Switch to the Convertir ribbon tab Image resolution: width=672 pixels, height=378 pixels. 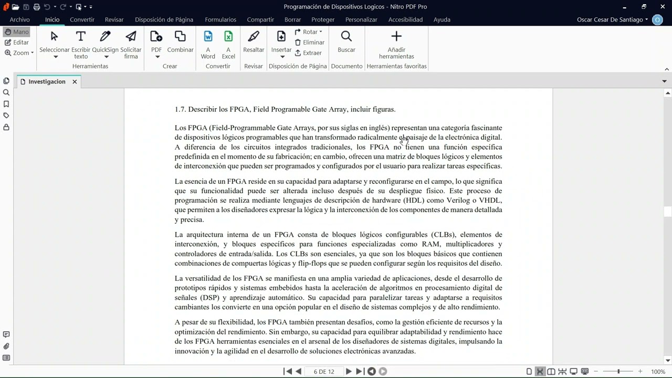pos(82,19)
